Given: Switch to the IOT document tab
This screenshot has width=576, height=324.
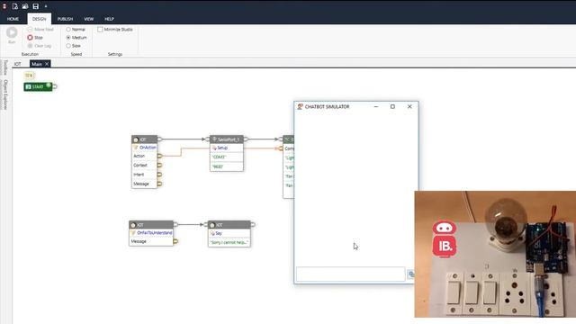Looking at the screenshot, I should pos(18,64).
